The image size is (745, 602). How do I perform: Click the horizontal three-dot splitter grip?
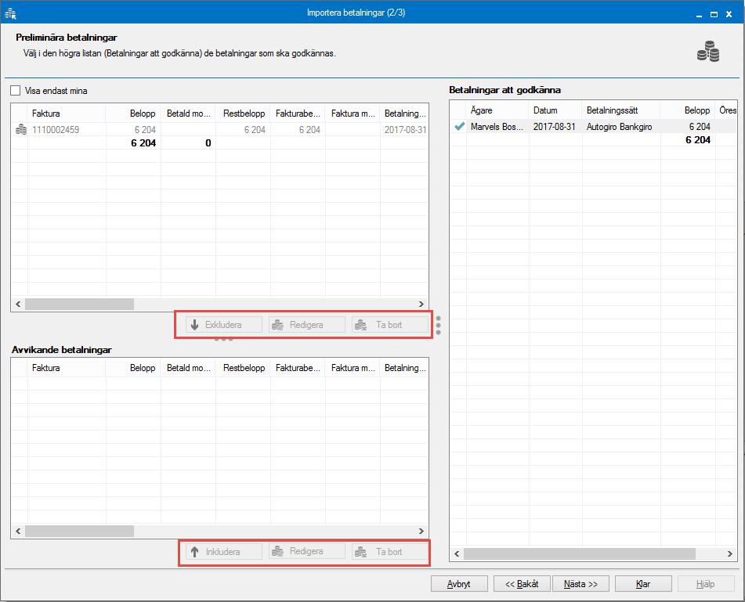point(223,339)
